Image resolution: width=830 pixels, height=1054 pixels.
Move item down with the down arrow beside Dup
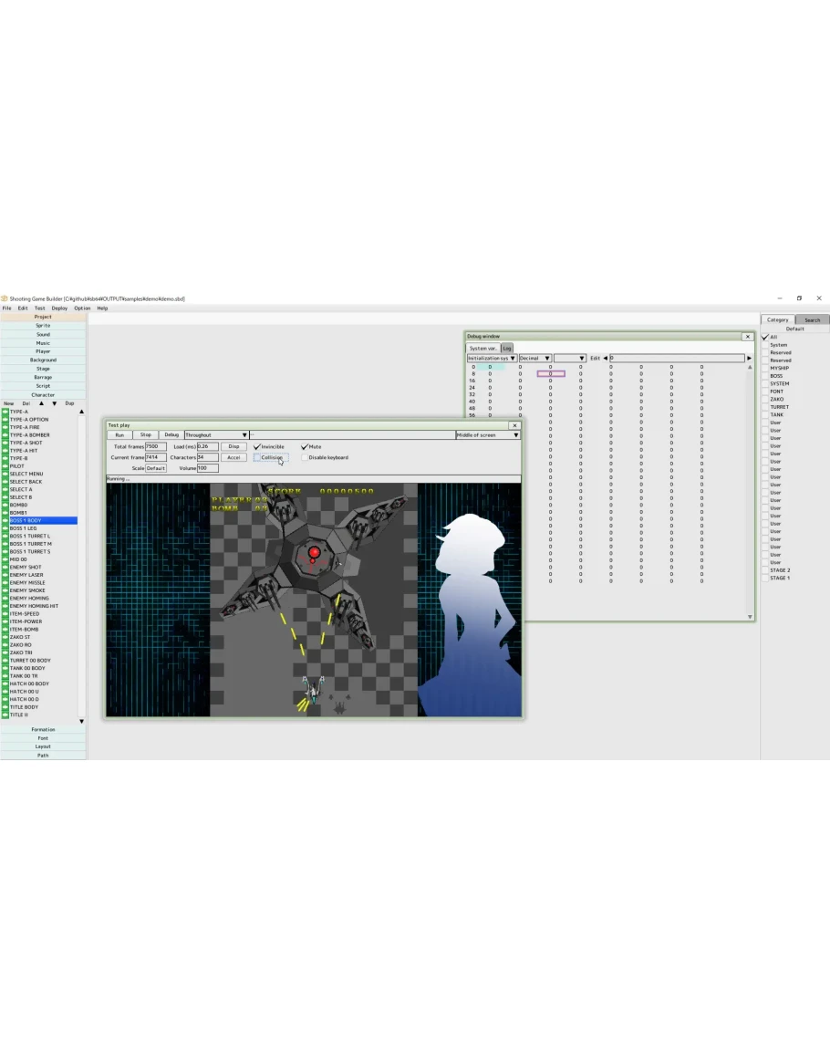[54, 403]
